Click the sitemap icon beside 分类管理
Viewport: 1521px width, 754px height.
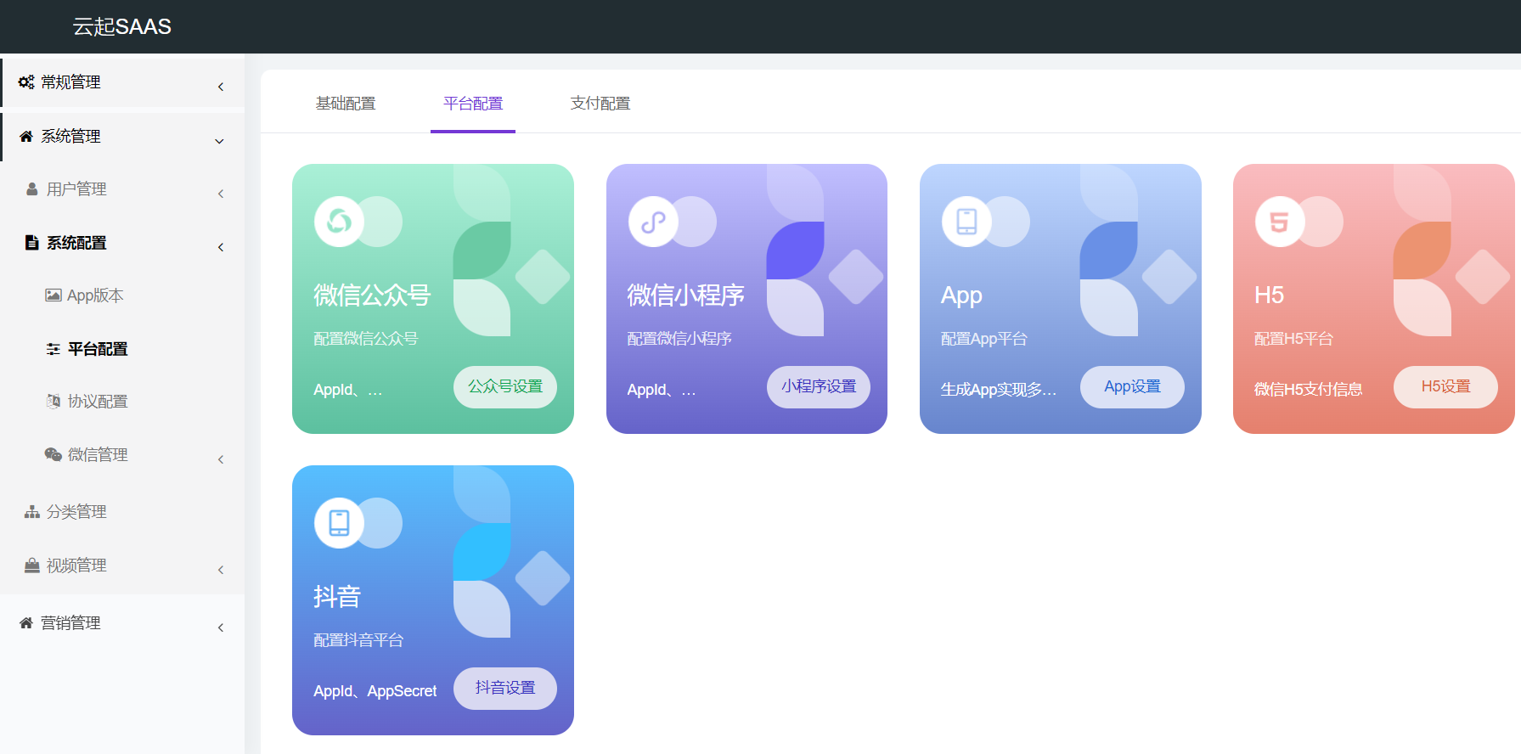(32, 512)
